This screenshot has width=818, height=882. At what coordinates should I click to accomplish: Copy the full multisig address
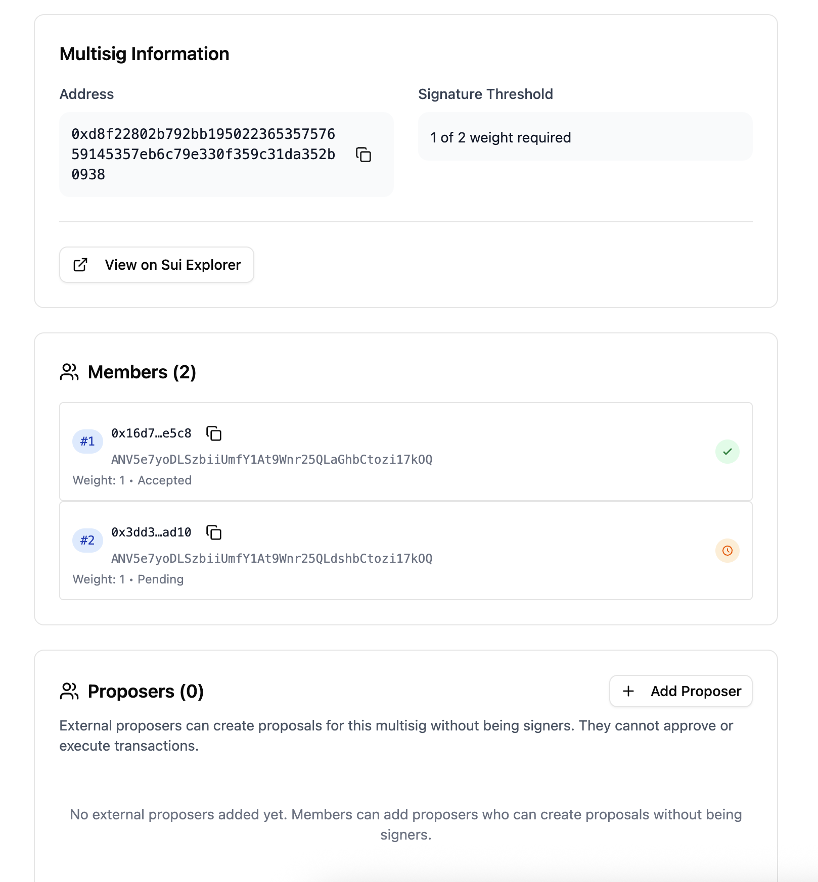click(363, 155)
